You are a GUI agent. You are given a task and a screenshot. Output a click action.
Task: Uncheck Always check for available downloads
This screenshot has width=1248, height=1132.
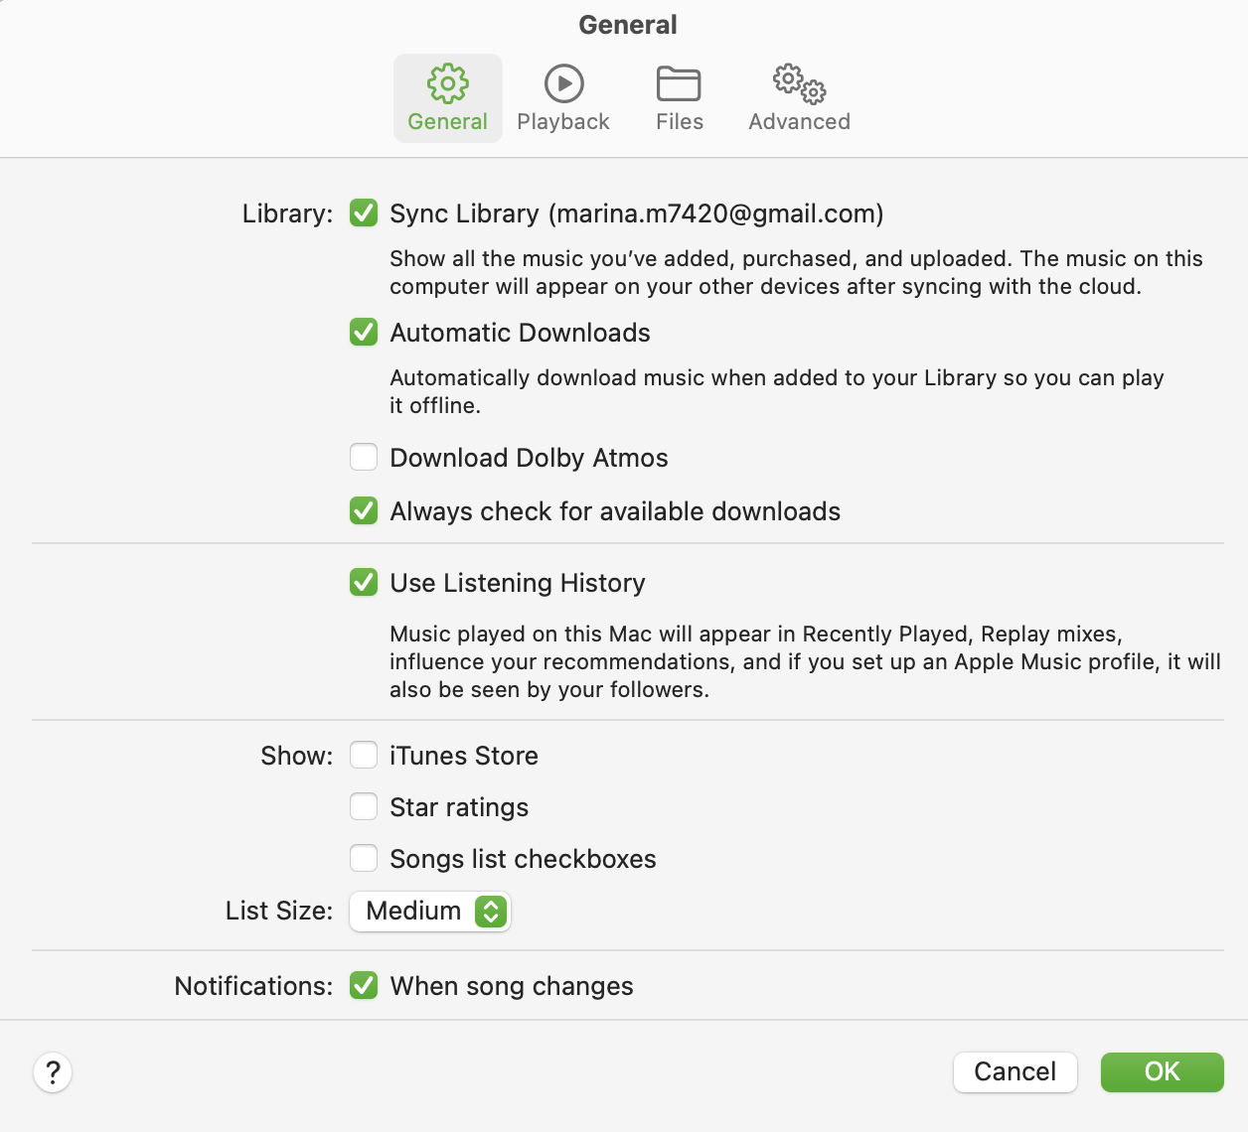364,510
